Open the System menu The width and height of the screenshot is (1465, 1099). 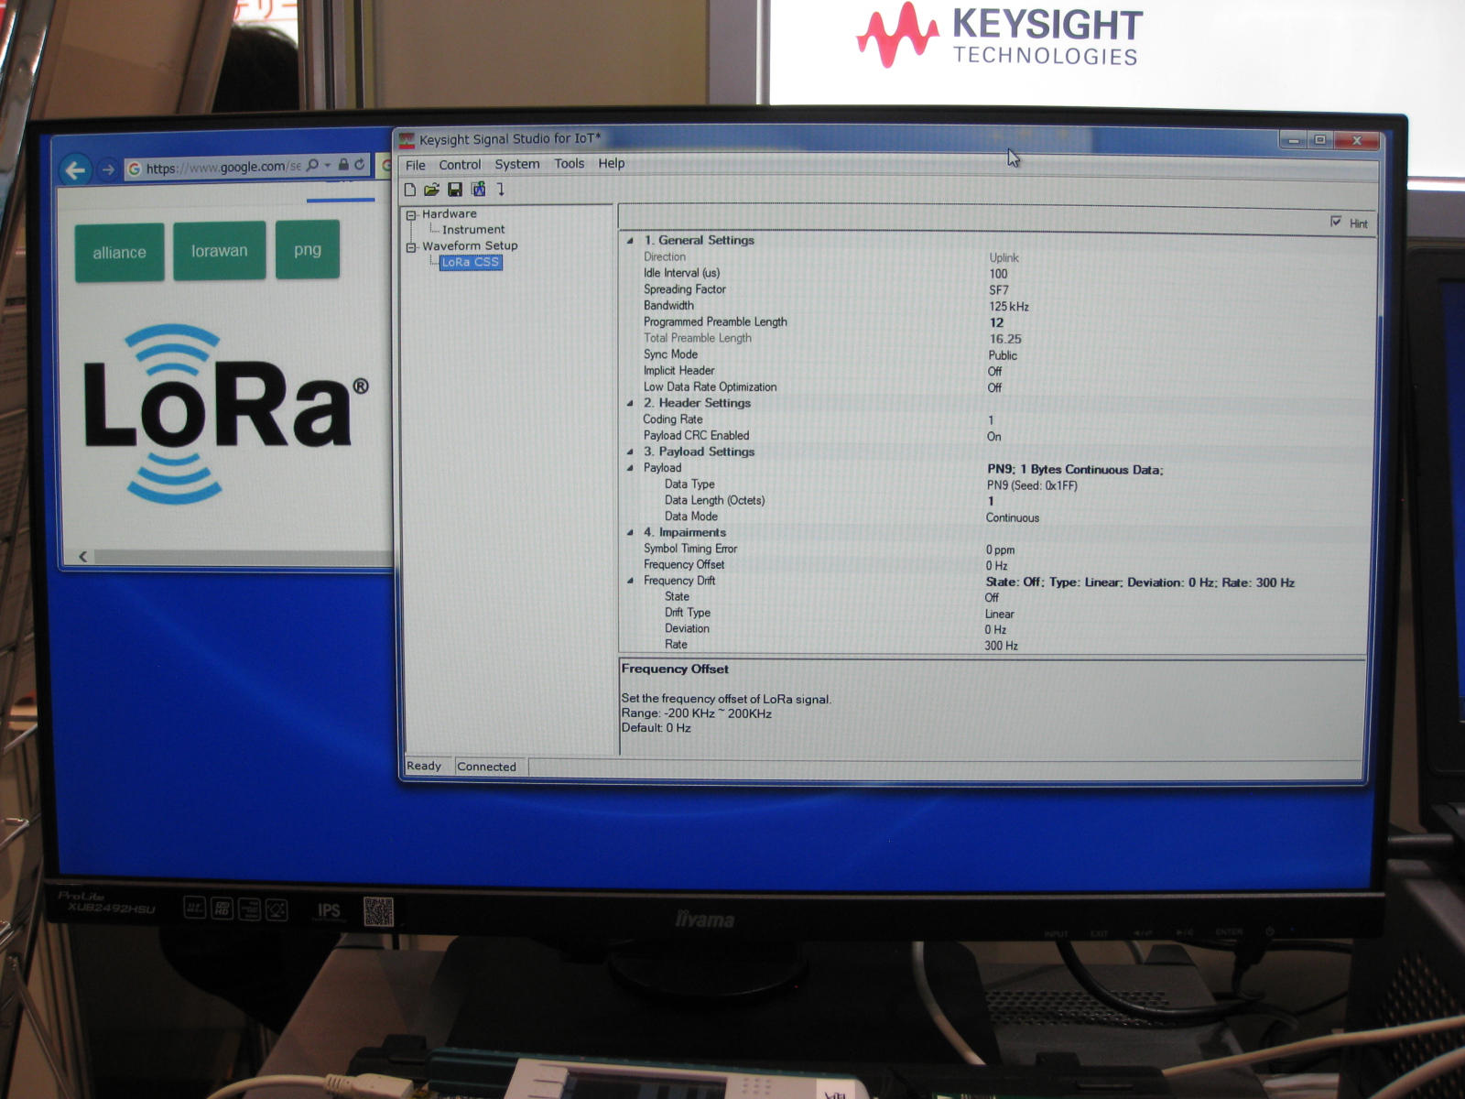pos(517,164)
